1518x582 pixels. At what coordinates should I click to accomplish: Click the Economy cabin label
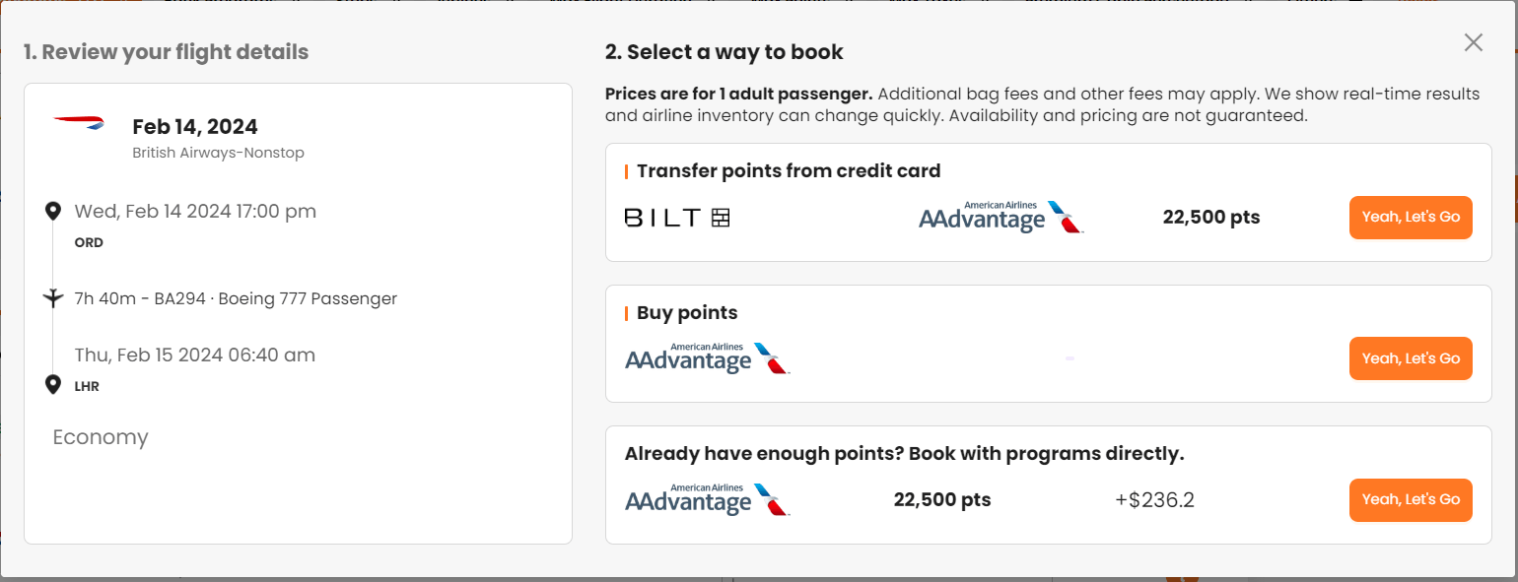[101, 437]
